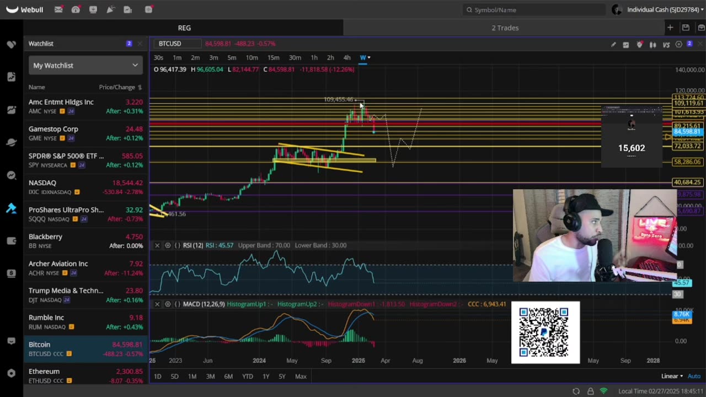The height and width of the screenshot is (397, 706).
Task: Select the 30s chart interval
Action: [x=158, y=57]
